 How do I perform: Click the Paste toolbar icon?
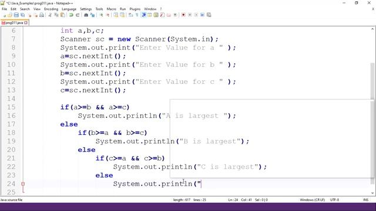[63, 15]
